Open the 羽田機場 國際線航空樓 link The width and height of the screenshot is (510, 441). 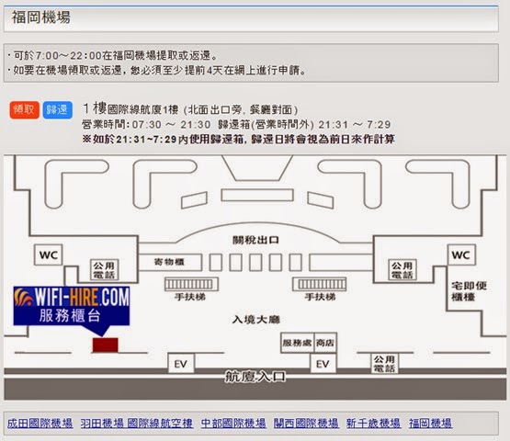coord(137,424)
